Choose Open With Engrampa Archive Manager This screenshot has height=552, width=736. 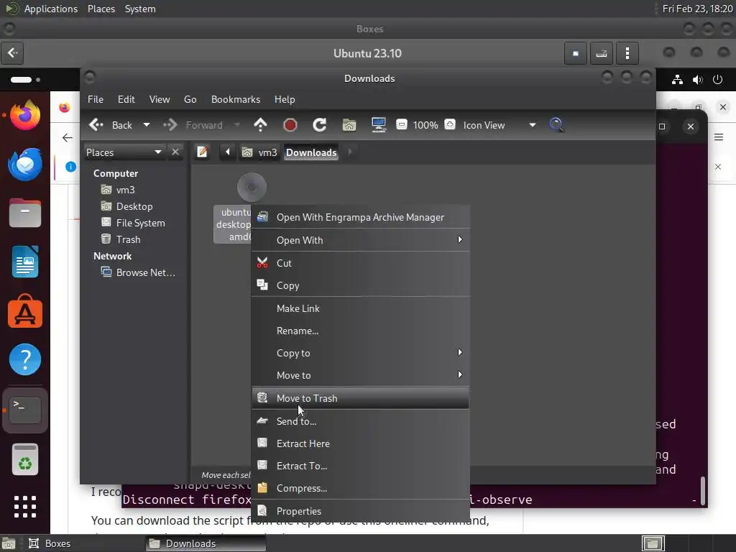[x=361, y=217]
